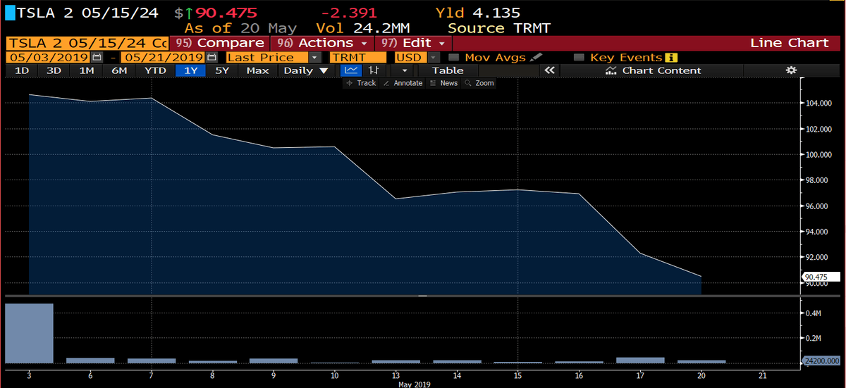Select the 6M time range tab

119,70
